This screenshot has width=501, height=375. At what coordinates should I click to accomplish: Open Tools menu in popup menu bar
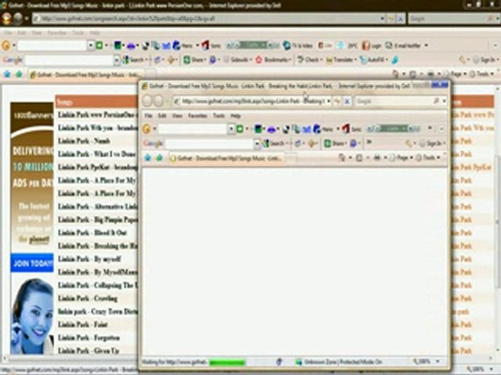click(x=219, y=116)
